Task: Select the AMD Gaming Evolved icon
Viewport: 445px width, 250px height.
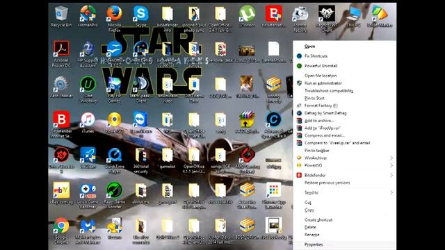Action: [x=247, y=155]
